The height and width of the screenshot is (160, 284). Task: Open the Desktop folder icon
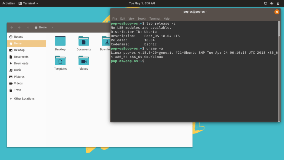(x=60, y=42)
